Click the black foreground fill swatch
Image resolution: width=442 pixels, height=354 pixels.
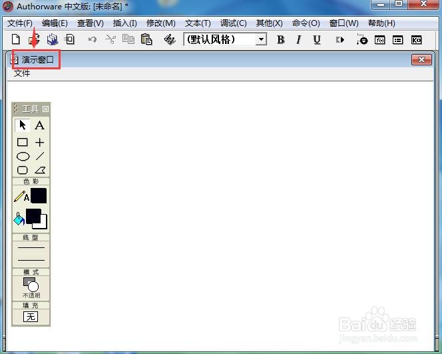(33, 216)
